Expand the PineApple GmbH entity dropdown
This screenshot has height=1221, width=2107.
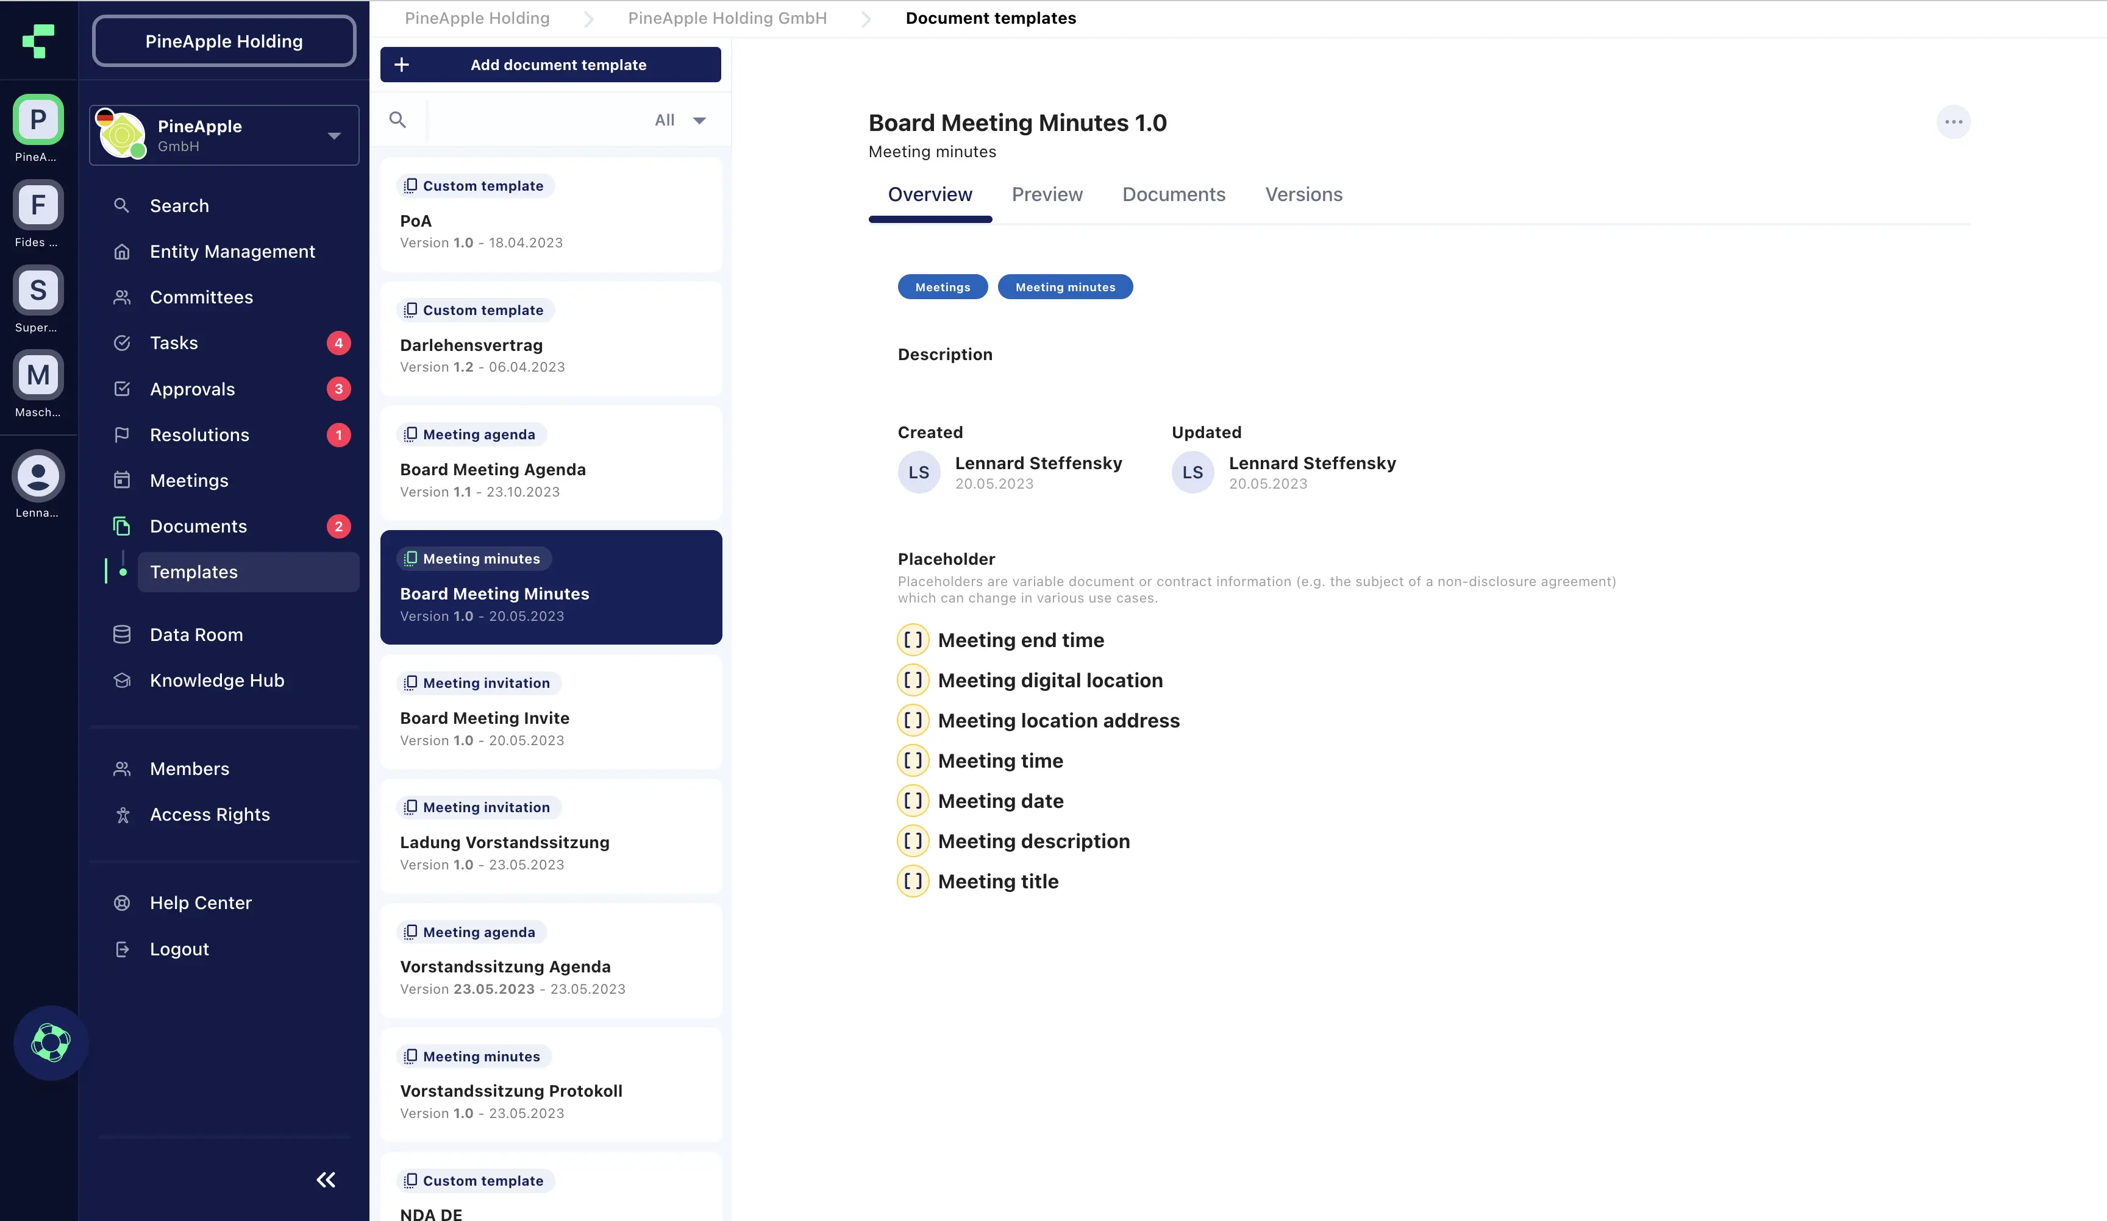[x=333, y=135]
